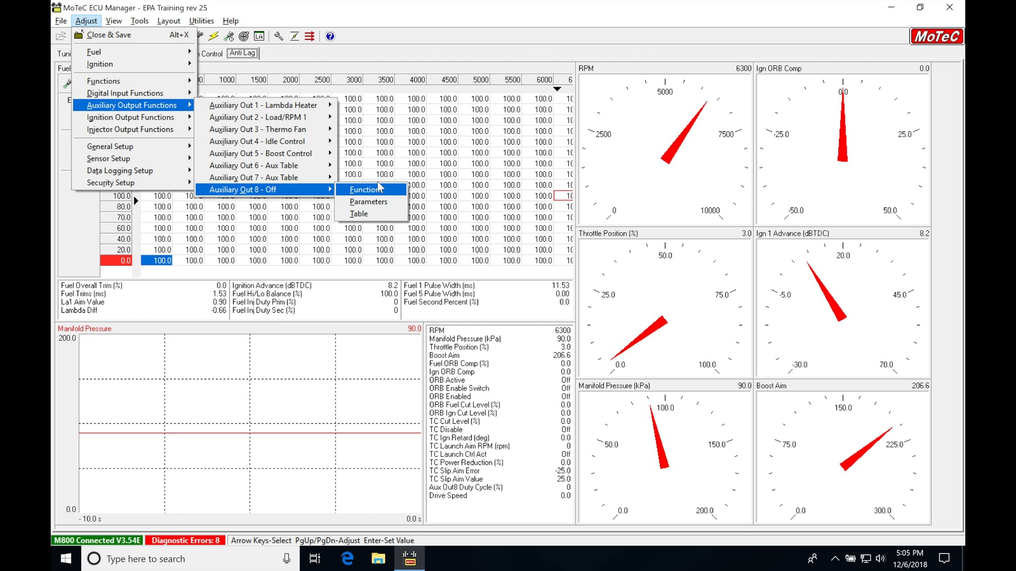Select Close & Save from the menu
1016x571 pixels.
109,34
